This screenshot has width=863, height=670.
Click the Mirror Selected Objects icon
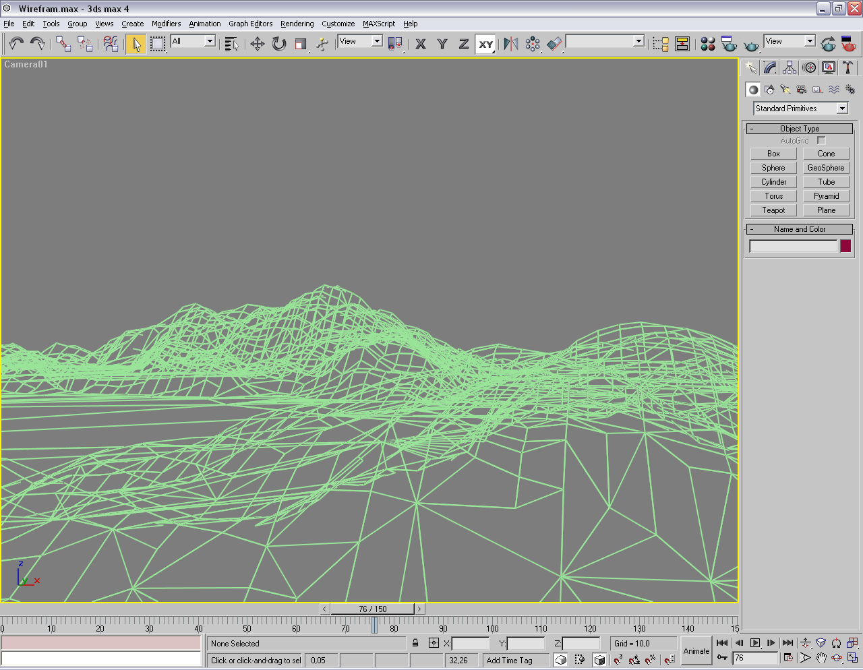(511, 44)
